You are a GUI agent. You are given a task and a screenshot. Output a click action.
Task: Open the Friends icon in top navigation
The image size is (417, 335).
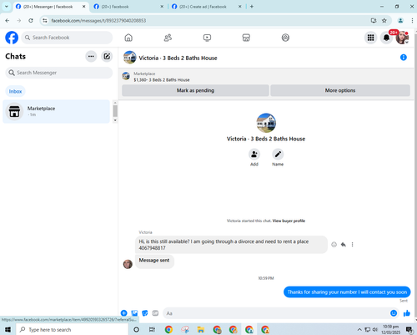pos(168,38)
